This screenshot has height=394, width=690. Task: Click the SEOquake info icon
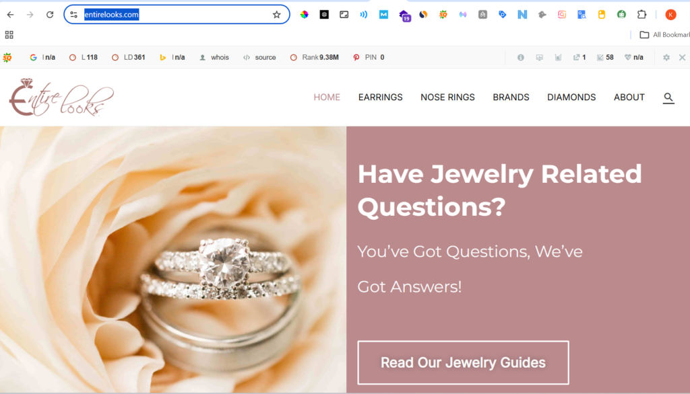pyautogui.click(x=521, y=58)
